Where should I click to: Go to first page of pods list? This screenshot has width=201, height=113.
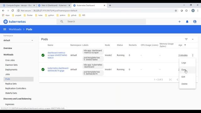(x=170, y=79)
